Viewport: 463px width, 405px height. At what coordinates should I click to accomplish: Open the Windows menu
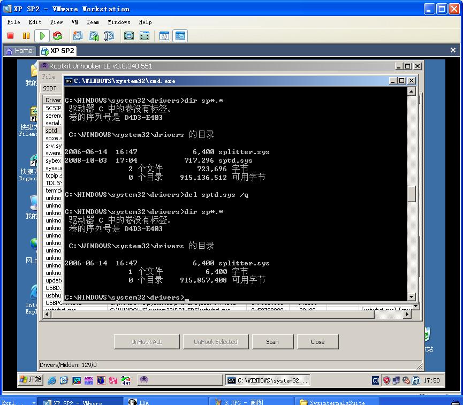119,22
